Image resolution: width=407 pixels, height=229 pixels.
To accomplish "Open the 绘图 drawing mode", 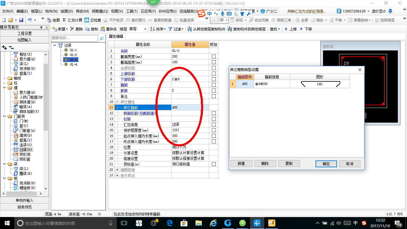I will [53, 20].
